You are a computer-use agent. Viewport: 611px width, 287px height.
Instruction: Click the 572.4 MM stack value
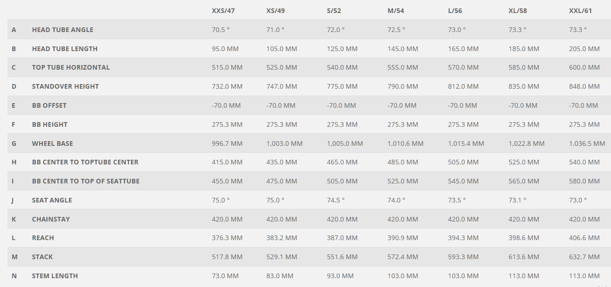point(403,257)
